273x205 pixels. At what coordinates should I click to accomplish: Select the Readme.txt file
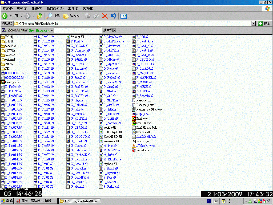click(x=141, y=100)
